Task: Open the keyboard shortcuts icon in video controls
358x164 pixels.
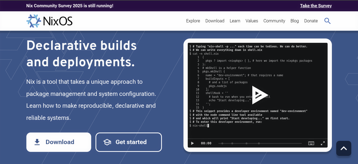Action: [x=311, y=143]
